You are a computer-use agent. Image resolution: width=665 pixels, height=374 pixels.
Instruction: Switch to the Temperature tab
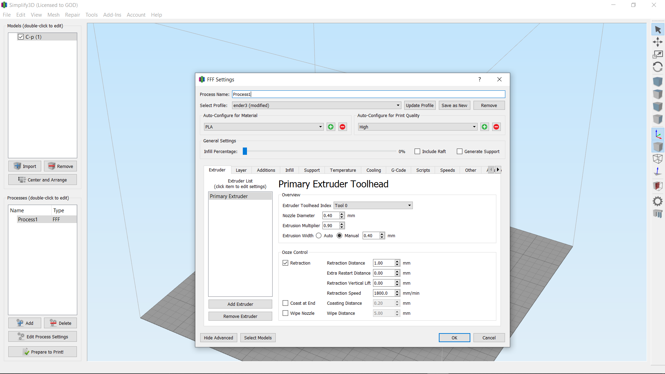(343, 170)
